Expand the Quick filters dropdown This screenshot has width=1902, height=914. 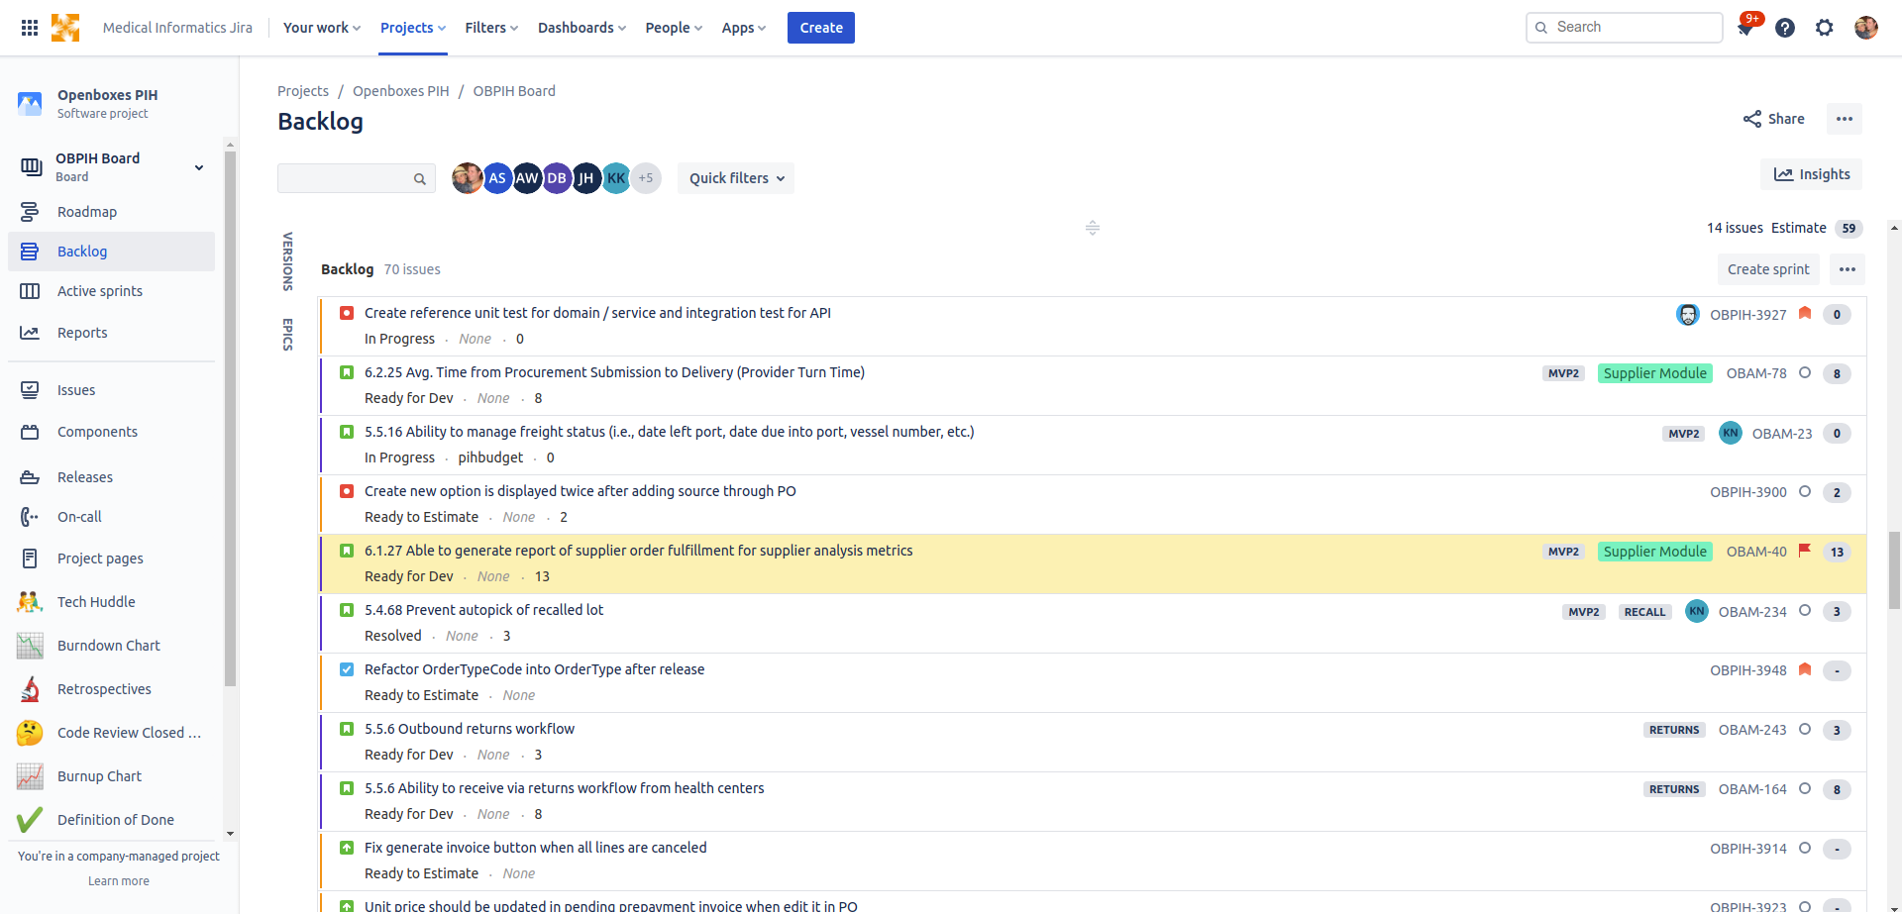point(736,178)
